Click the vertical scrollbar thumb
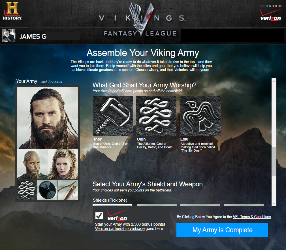Viewport: 286px width, 250px height. tap(274, 161)
